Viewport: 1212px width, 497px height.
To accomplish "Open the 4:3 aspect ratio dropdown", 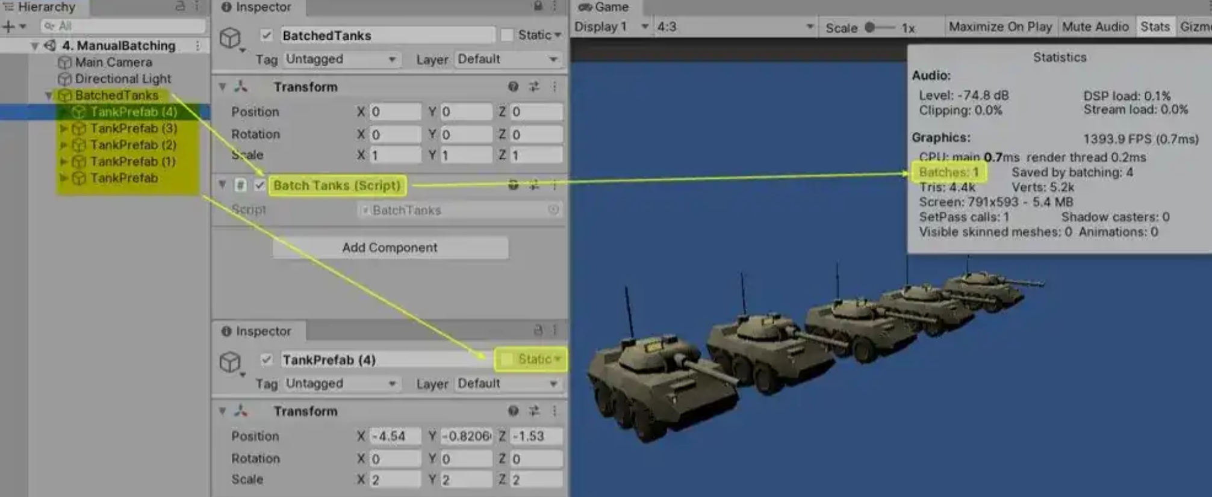I will tap(735, 27).
